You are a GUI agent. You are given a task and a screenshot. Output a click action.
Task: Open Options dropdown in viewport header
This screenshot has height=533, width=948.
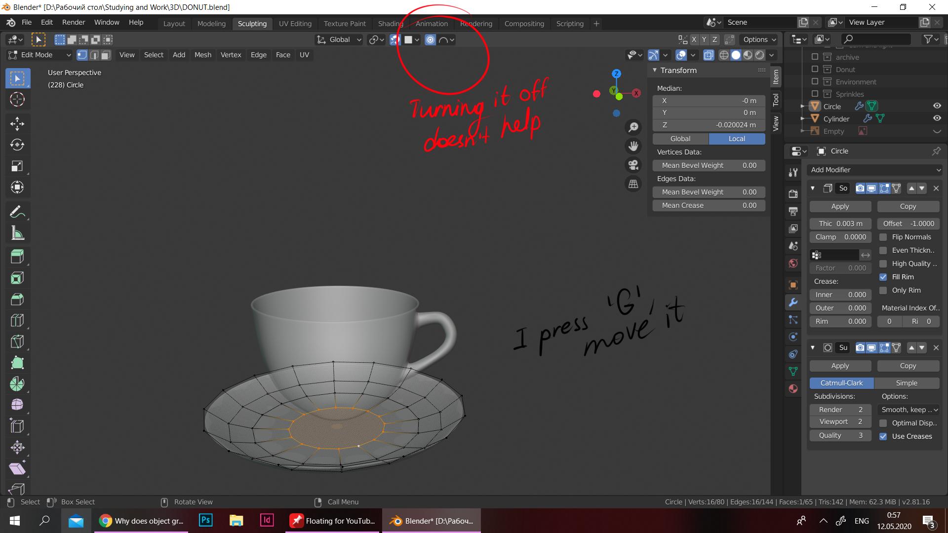pyautogui.click(x=759, y=39)
